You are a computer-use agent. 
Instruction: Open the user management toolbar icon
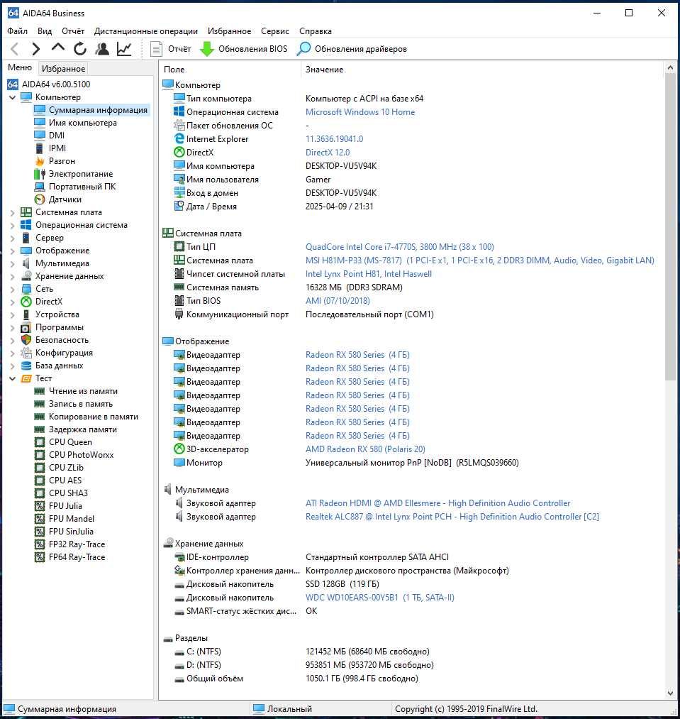(x=102, y=48)
